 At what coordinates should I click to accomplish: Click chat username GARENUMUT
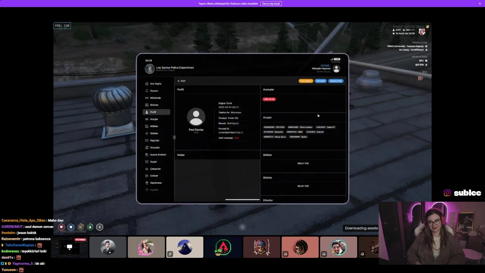pos(13,227)
